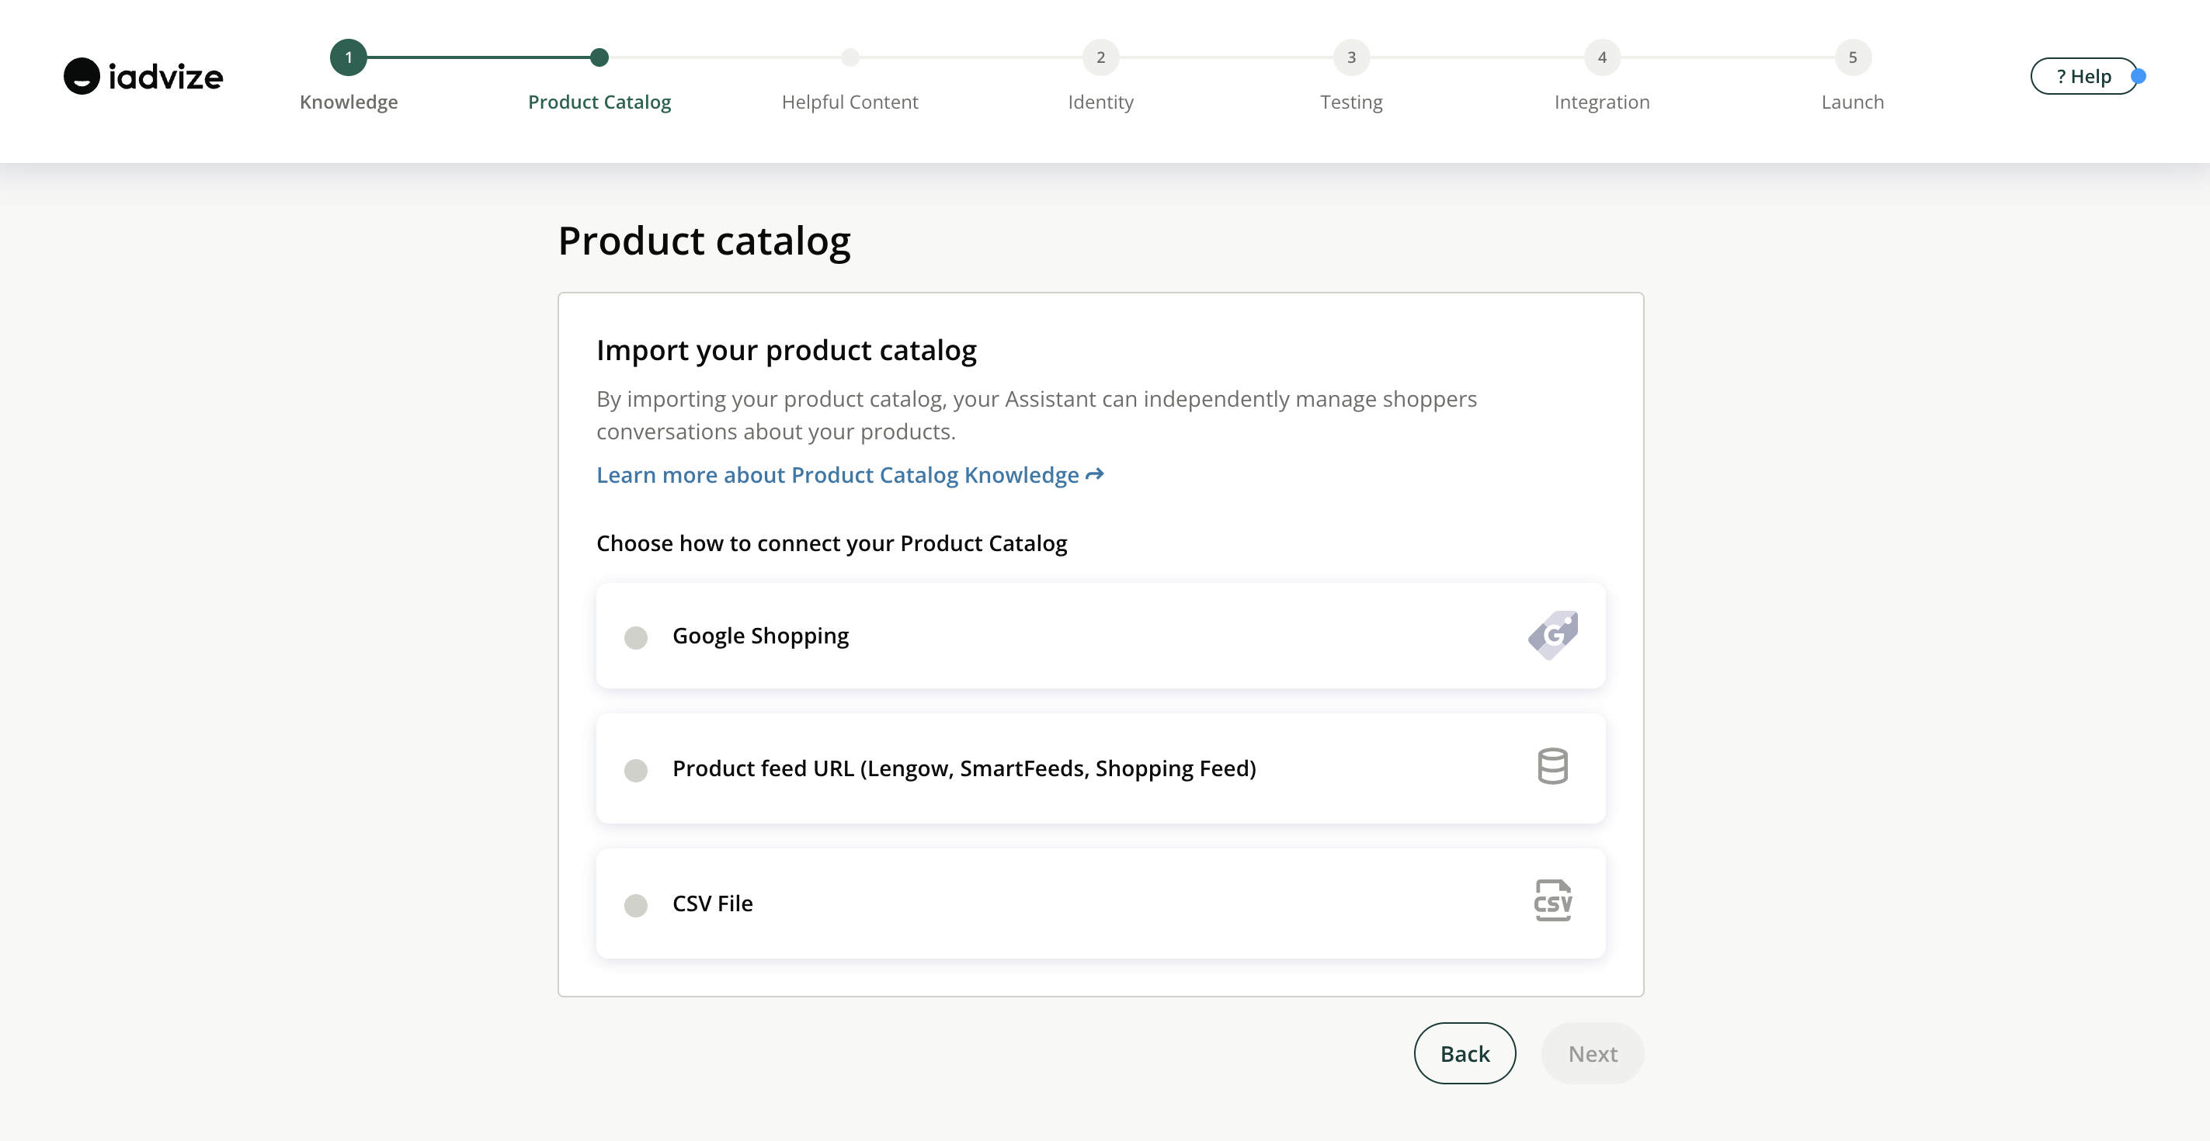The image size is (2210, 1141).
Task: Click the Product Catalog step label
Action: click(599, 102)
